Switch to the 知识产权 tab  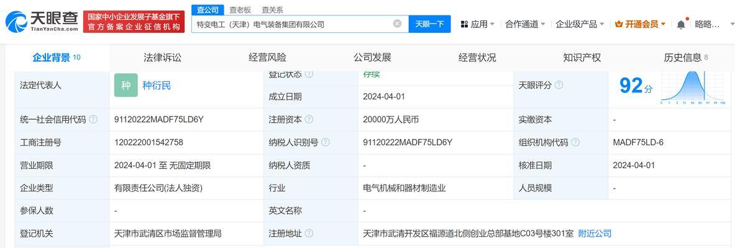[x=582, y=58]
